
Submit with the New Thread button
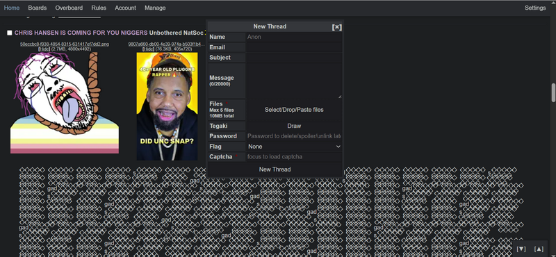(275, 169)
